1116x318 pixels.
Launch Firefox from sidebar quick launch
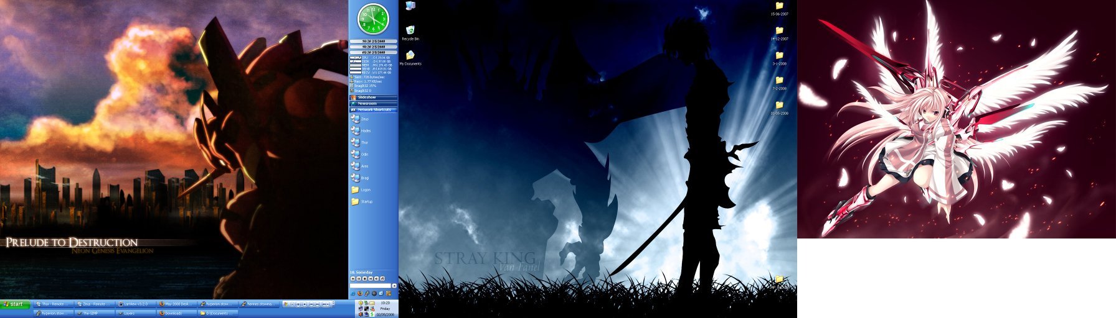tap(360, 293)
